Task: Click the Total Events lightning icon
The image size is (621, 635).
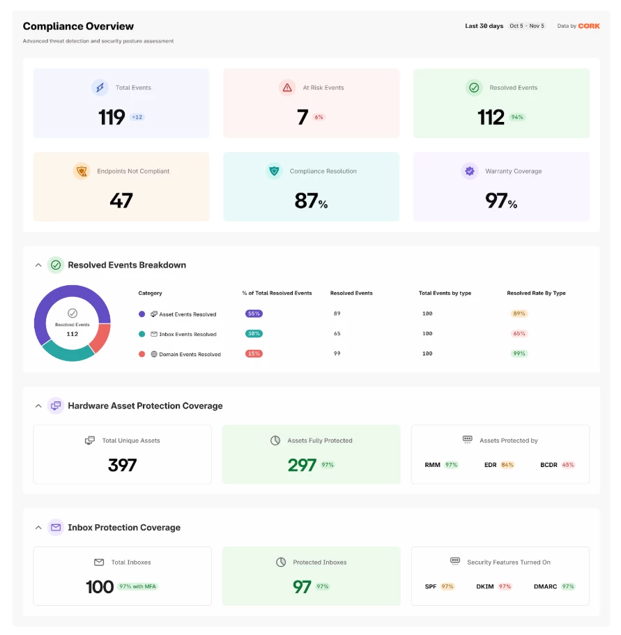Action: pyautogui.click(x=100, y=87)
